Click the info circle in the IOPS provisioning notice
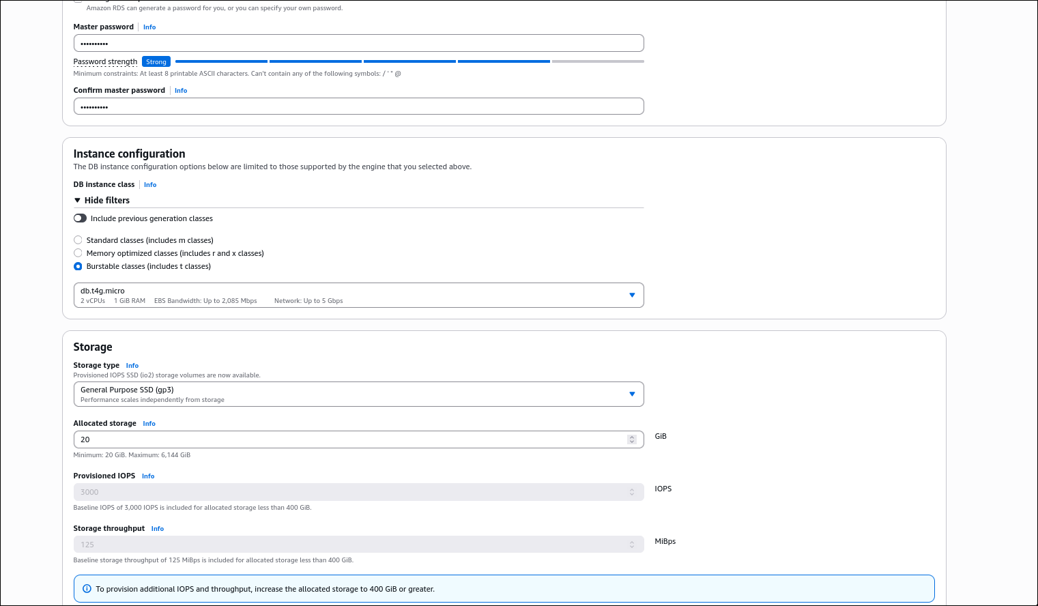The width and height of the screenshot is (1038, 606). 87,588
